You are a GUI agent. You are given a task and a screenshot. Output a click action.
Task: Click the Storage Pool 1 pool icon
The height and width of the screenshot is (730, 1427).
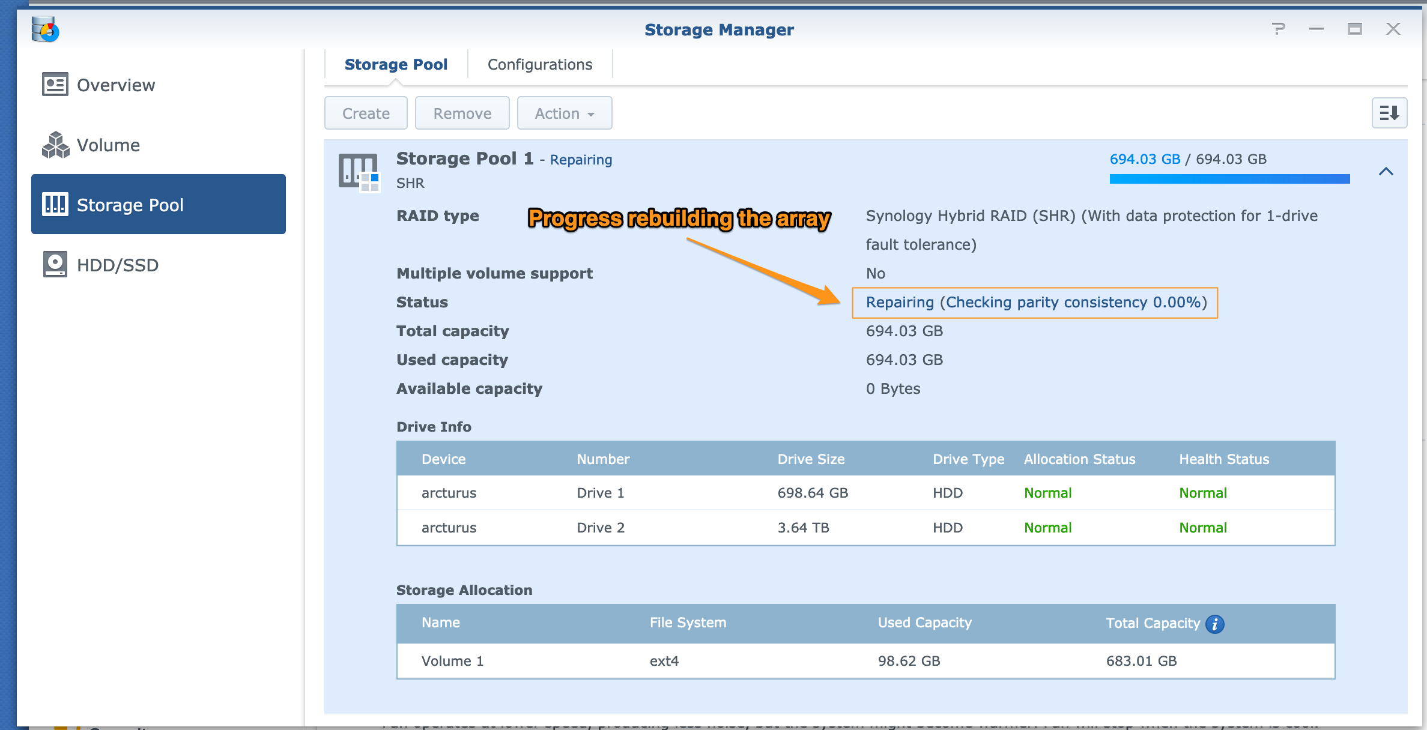click(x=359, y=172)
